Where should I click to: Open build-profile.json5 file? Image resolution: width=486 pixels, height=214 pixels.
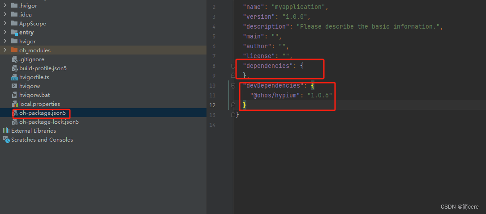click(x=43, y=68)
